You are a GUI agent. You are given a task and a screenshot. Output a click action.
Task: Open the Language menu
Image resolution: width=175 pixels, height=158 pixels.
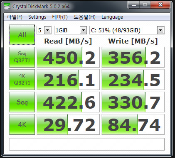[112, 17]
